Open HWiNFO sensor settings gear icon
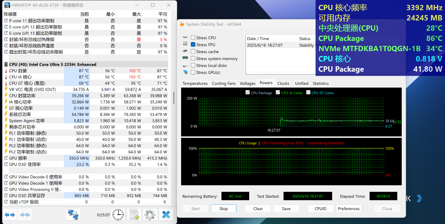 click(x=150, y=215)
